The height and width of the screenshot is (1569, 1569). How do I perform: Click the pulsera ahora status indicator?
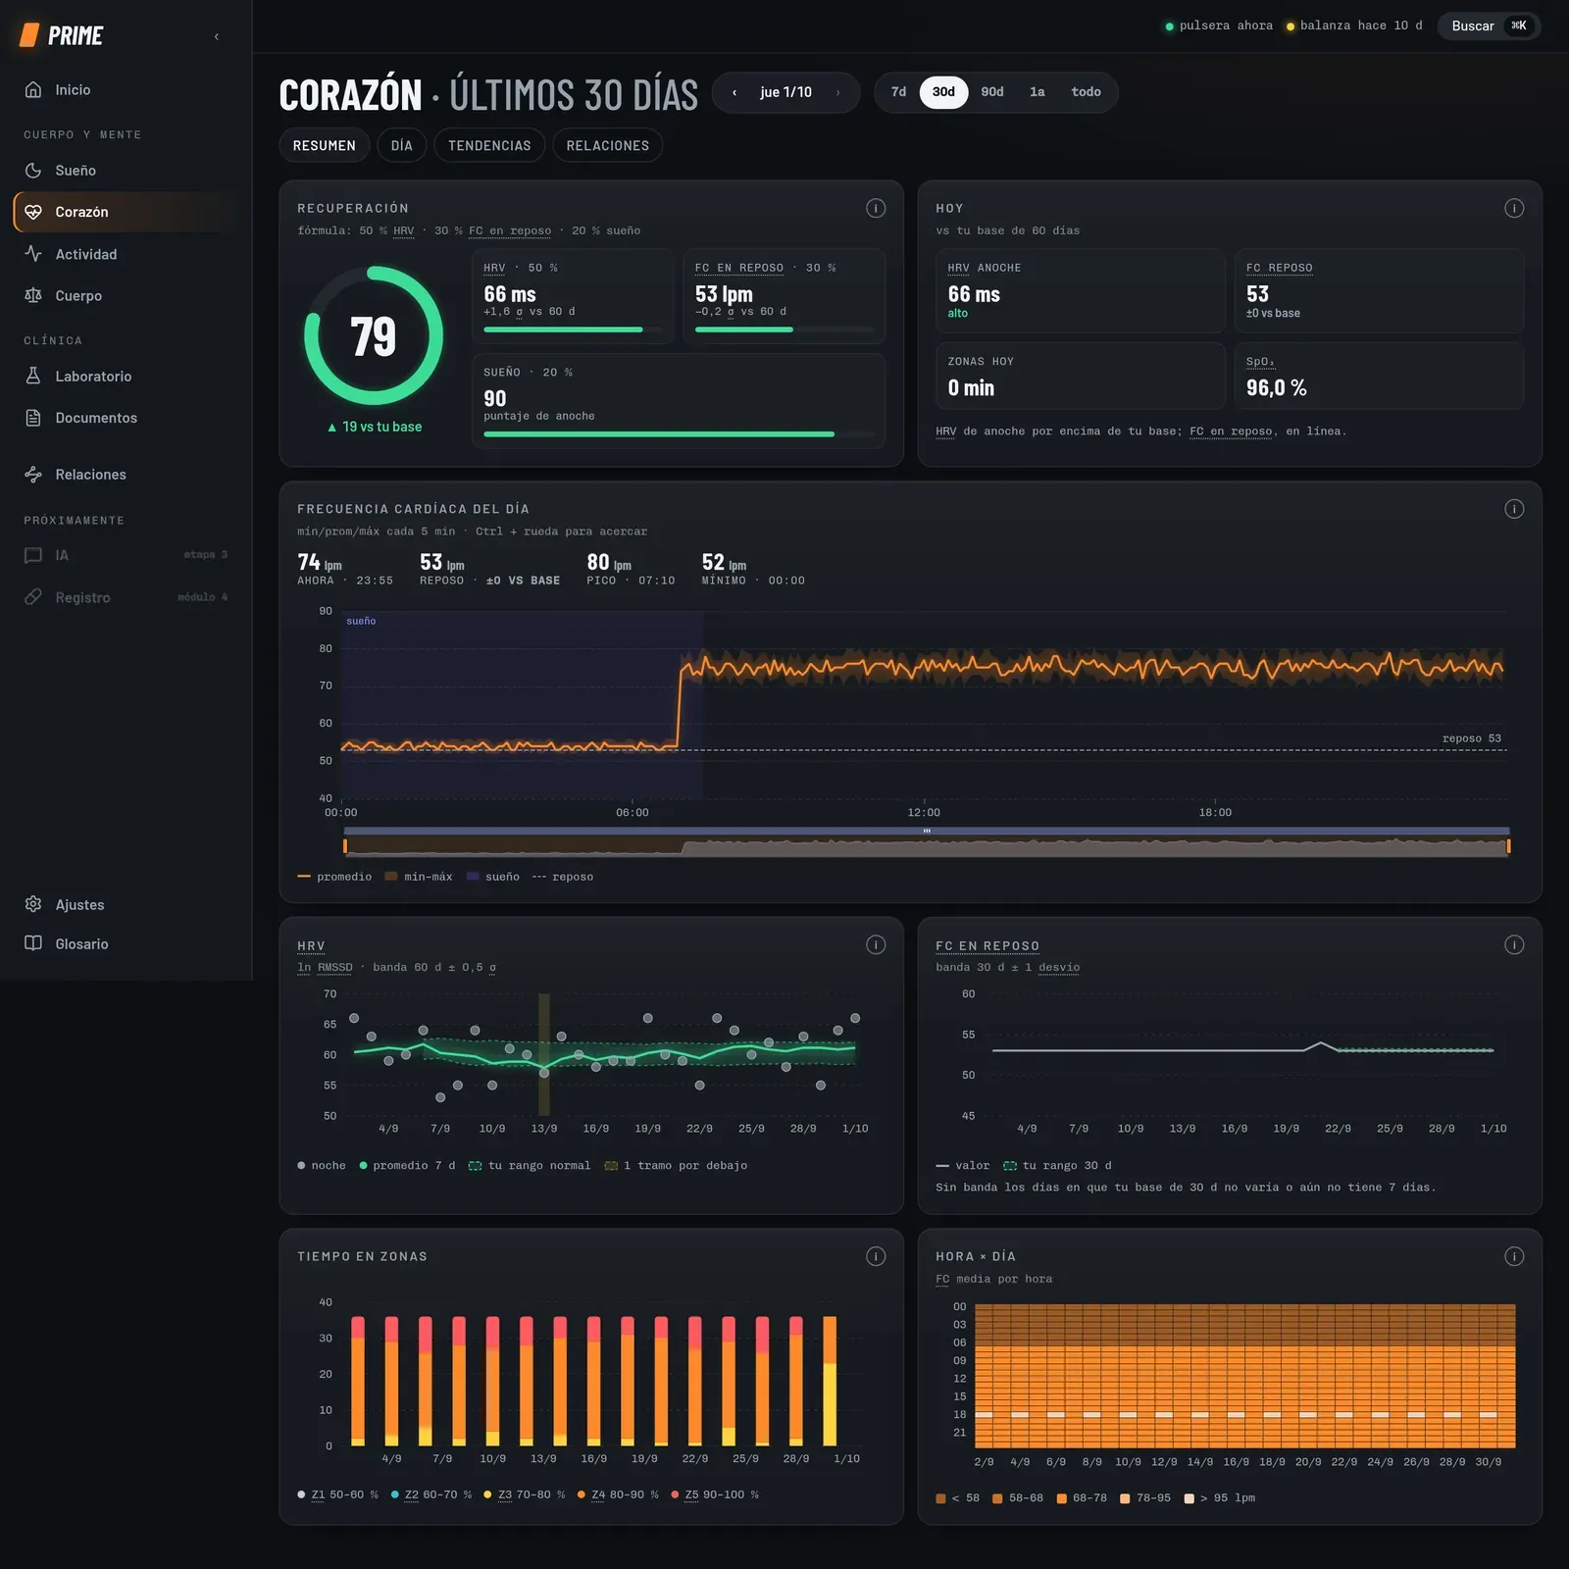(1219, 25)
